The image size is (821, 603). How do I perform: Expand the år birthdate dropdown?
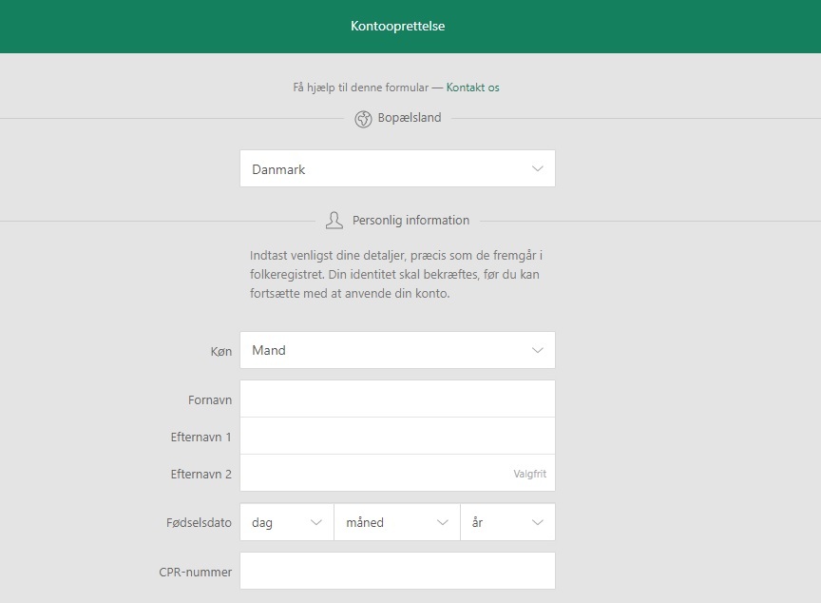click(508, 521)
